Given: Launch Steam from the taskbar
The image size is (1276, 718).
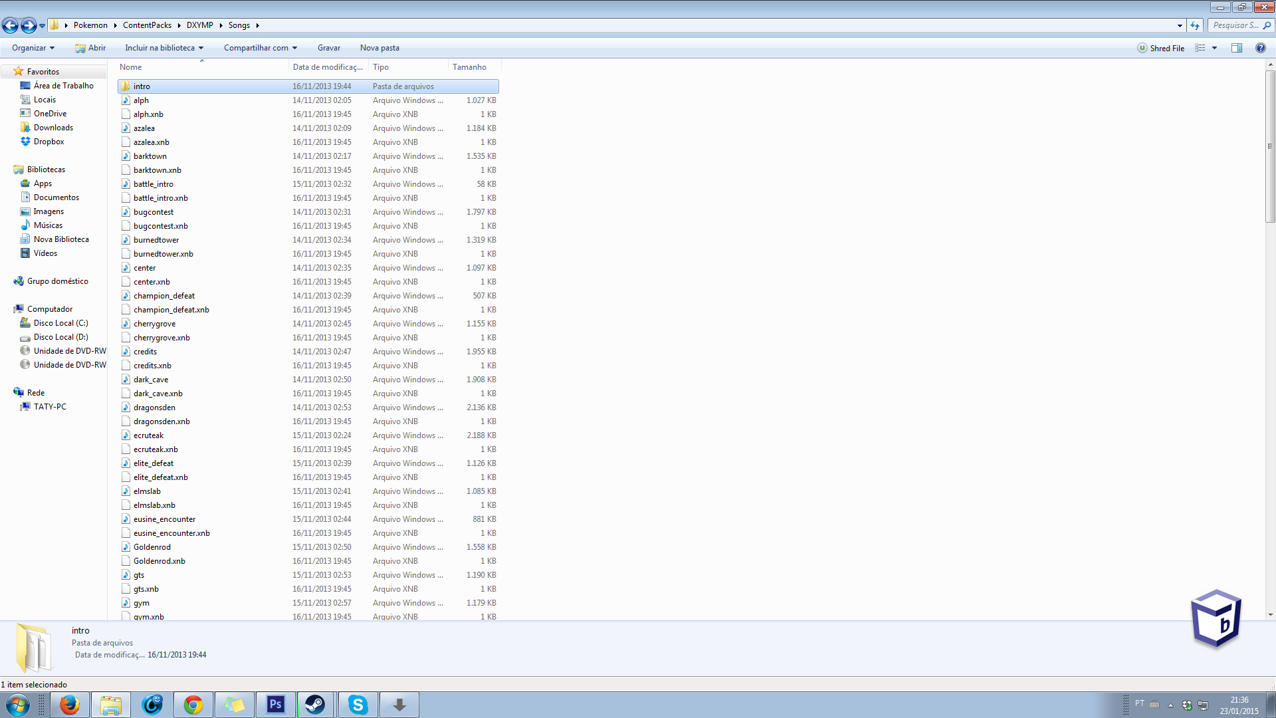Looking at the screenshot, I should tap(315, 705).
